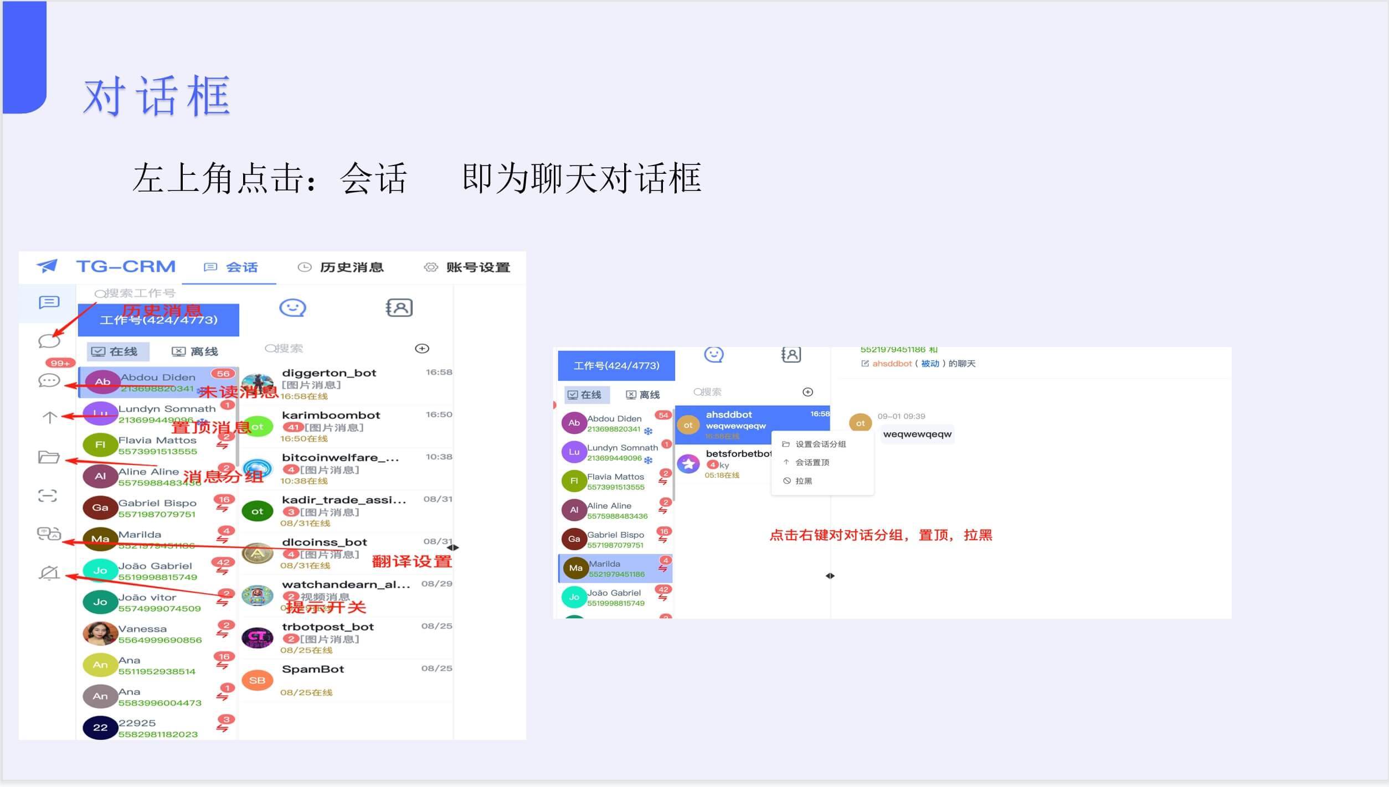Choose 拉黑 from the context menu

click(803, 480)
